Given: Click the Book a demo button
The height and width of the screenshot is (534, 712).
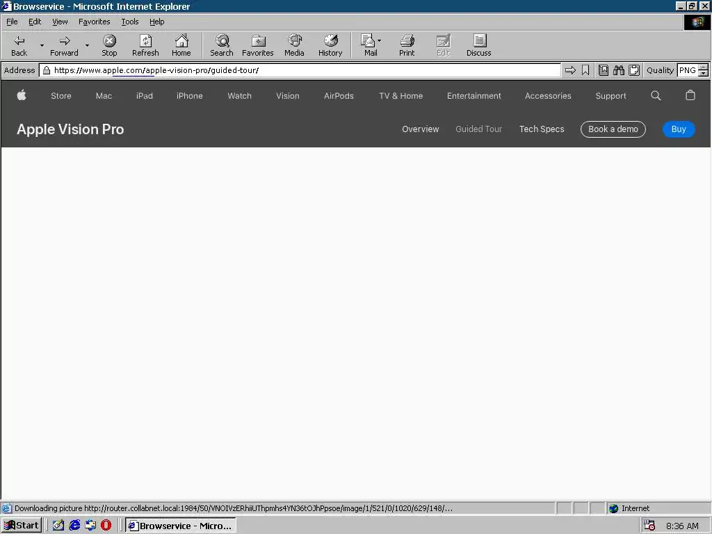Looking at the screenshot, I should click(x=613, y=129).
